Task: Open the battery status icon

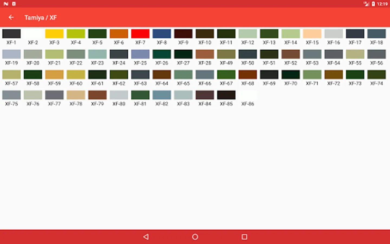Action: pyautogui.click(x=373, y=4)
